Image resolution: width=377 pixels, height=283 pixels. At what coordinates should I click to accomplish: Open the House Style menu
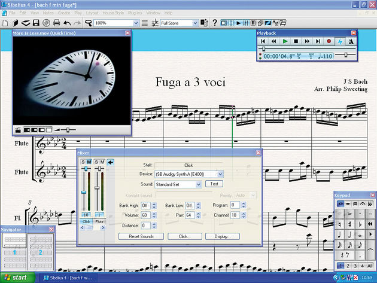pos(113,13)
